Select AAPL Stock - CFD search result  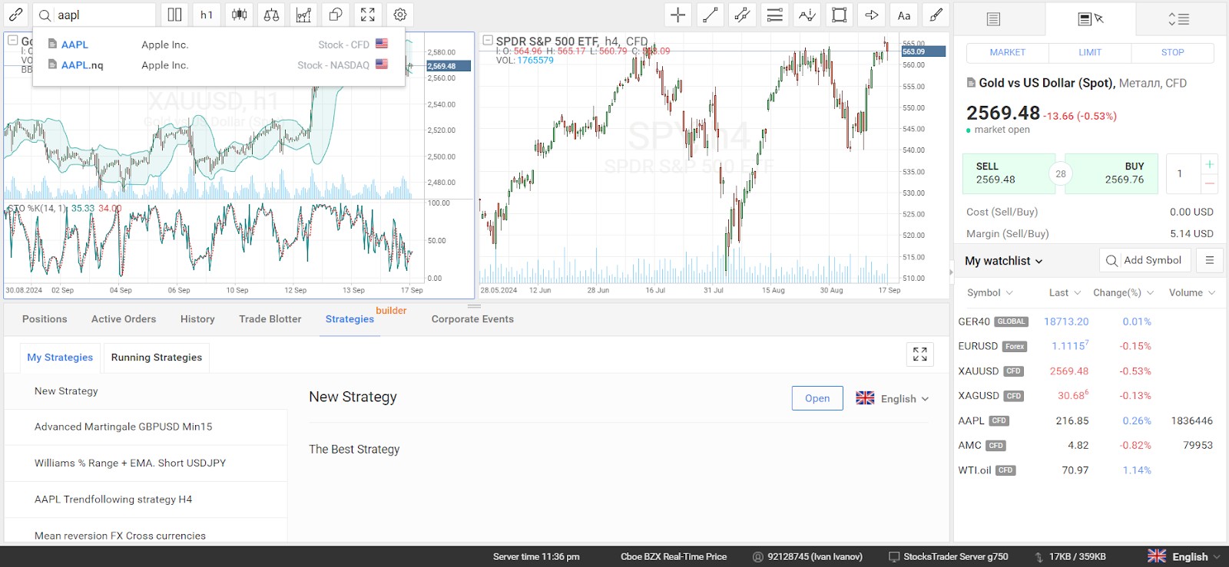pos(218,45)
